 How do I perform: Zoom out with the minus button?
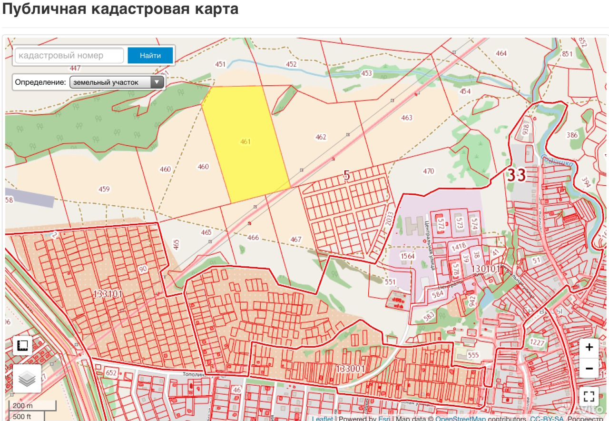(589, 368)
